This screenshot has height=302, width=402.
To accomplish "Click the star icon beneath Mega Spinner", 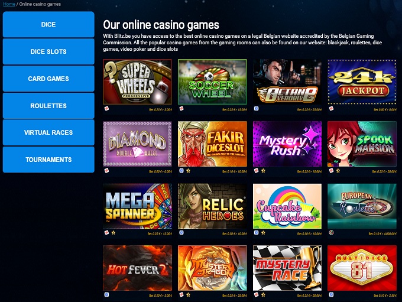I will pyautogui.click(x=114, y=233).
